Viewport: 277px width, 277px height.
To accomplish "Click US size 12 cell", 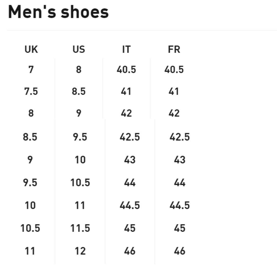I will (x=80, y=251).
